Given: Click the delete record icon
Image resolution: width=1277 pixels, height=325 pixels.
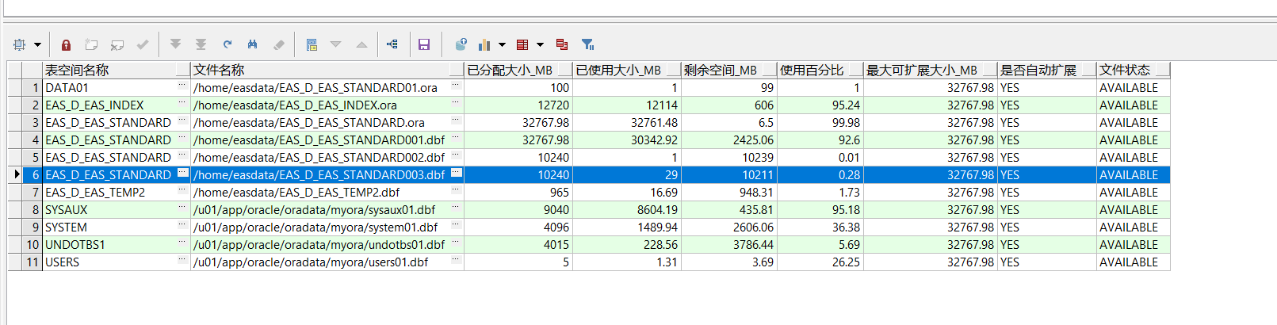Looking at the screenshot, I should click(x=117, y=45).
